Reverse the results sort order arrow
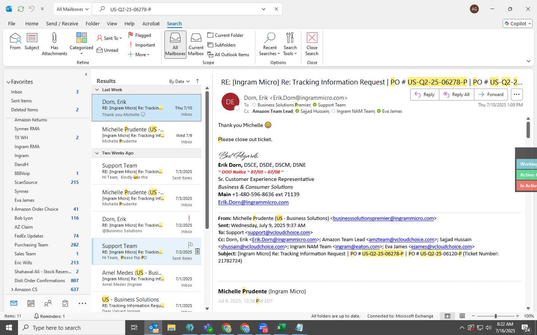 click(x=197, y=81)
